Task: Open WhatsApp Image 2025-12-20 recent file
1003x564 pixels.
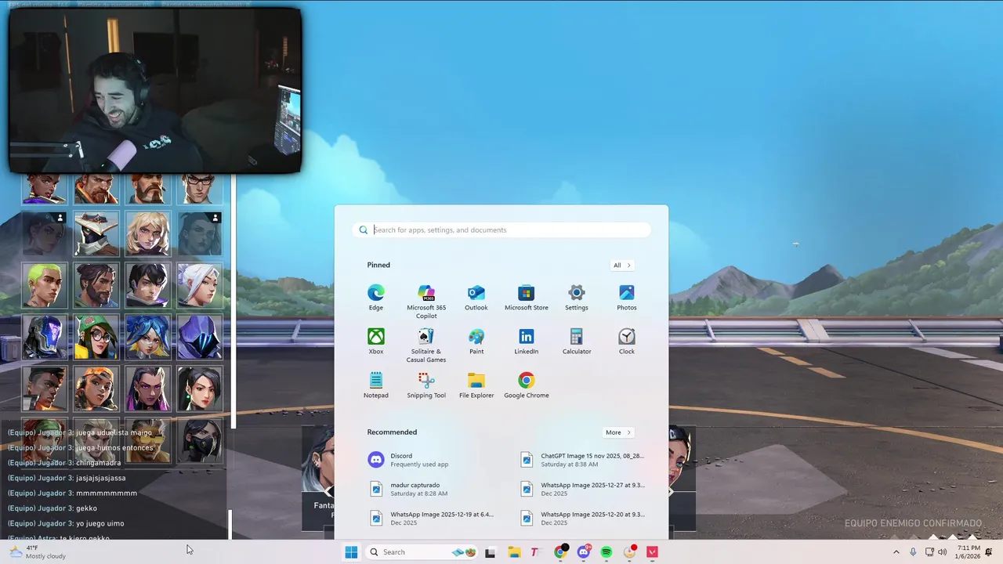Action: click(584, 519)
